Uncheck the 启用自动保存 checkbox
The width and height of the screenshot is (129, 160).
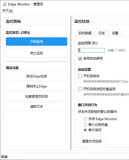pos(80,59)
